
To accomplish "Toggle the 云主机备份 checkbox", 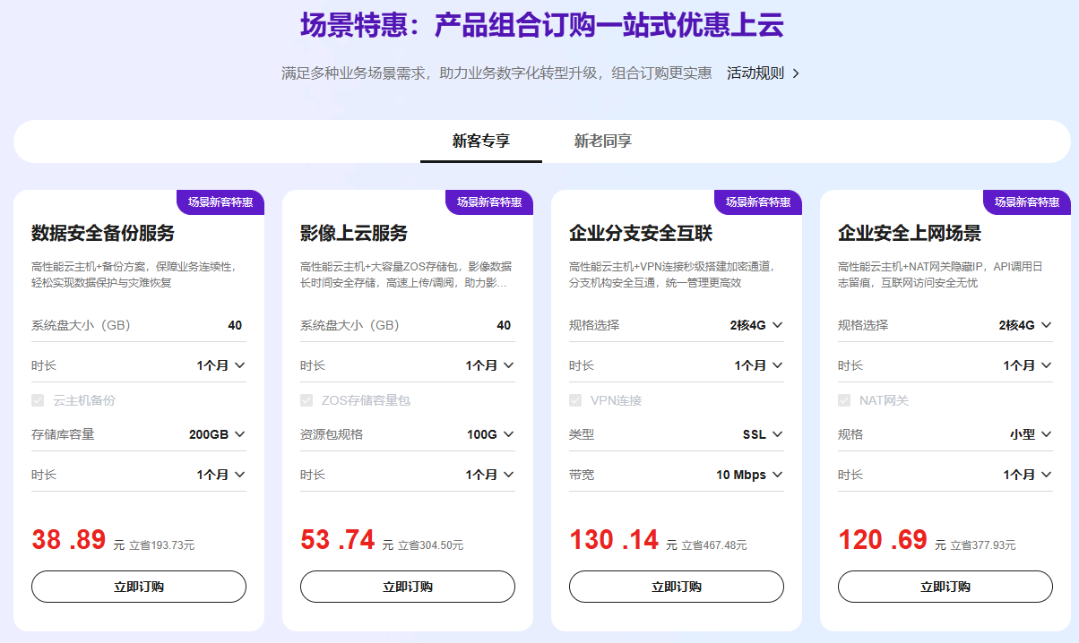I will pos(38,400).
